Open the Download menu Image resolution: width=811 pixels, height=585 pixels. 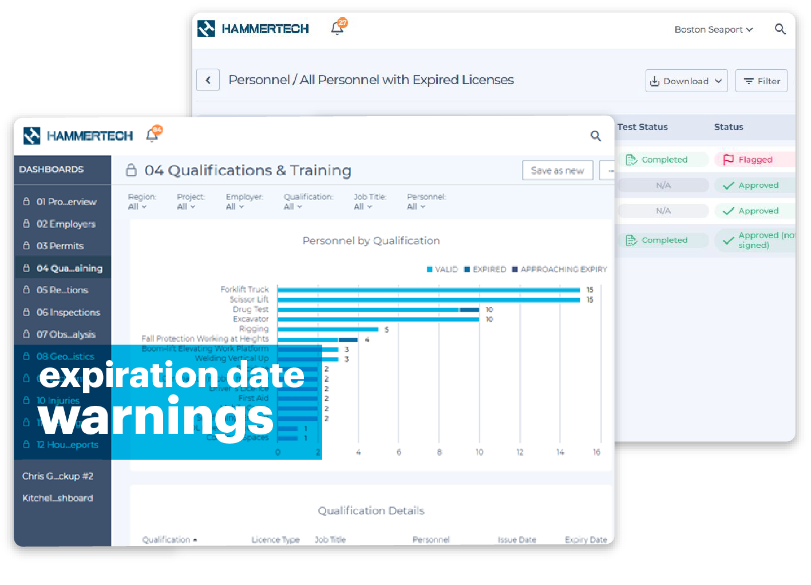pos(686,81)
